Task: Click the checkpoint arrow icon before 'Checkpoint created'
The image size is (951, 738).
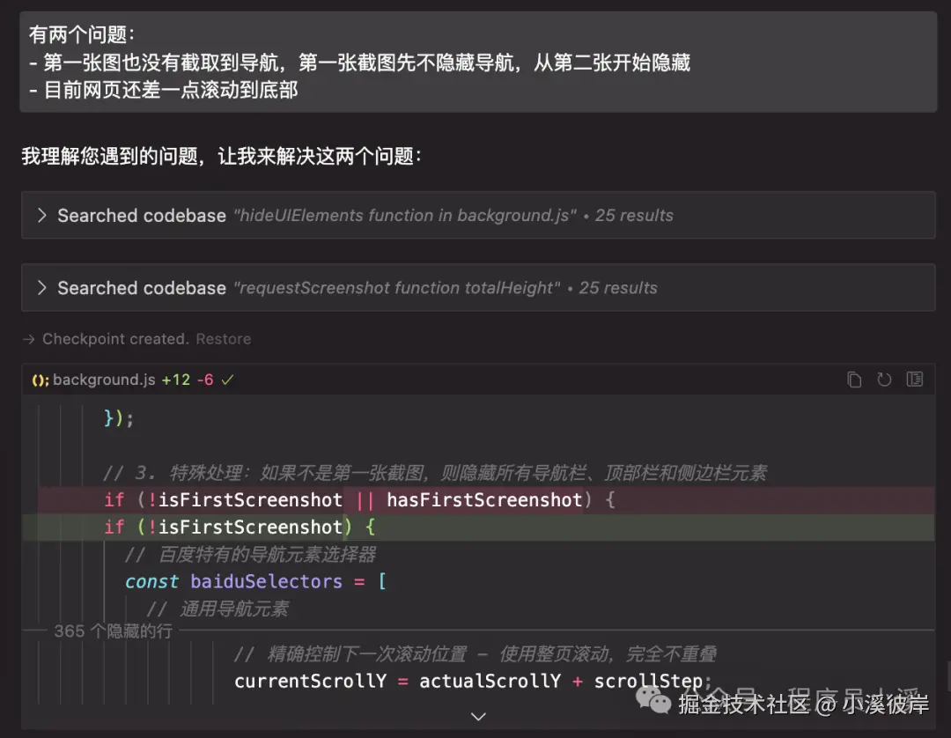Action: coord(28,339)
